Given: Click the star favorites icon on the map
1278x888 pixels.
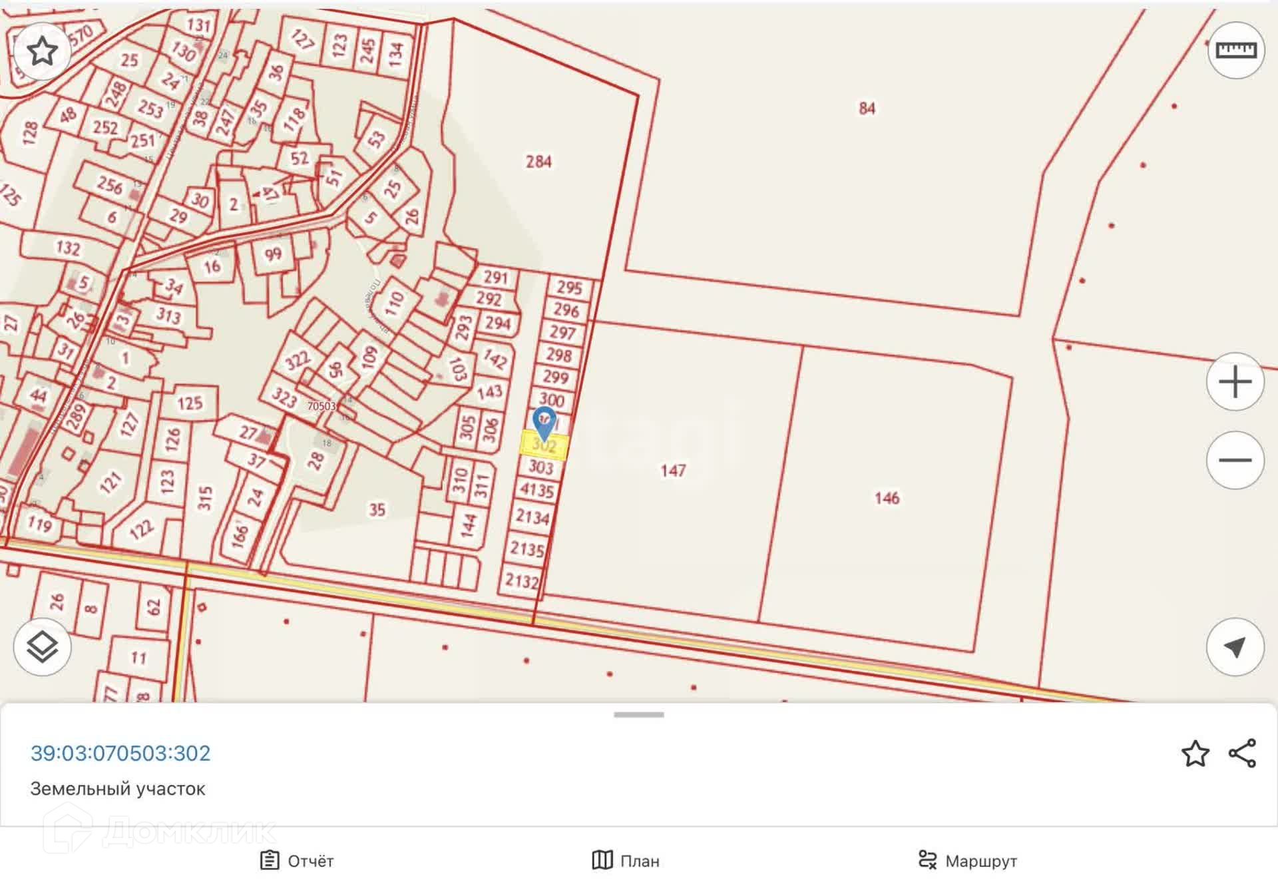Looking at the screenshot, I should (x=42, y=51).
